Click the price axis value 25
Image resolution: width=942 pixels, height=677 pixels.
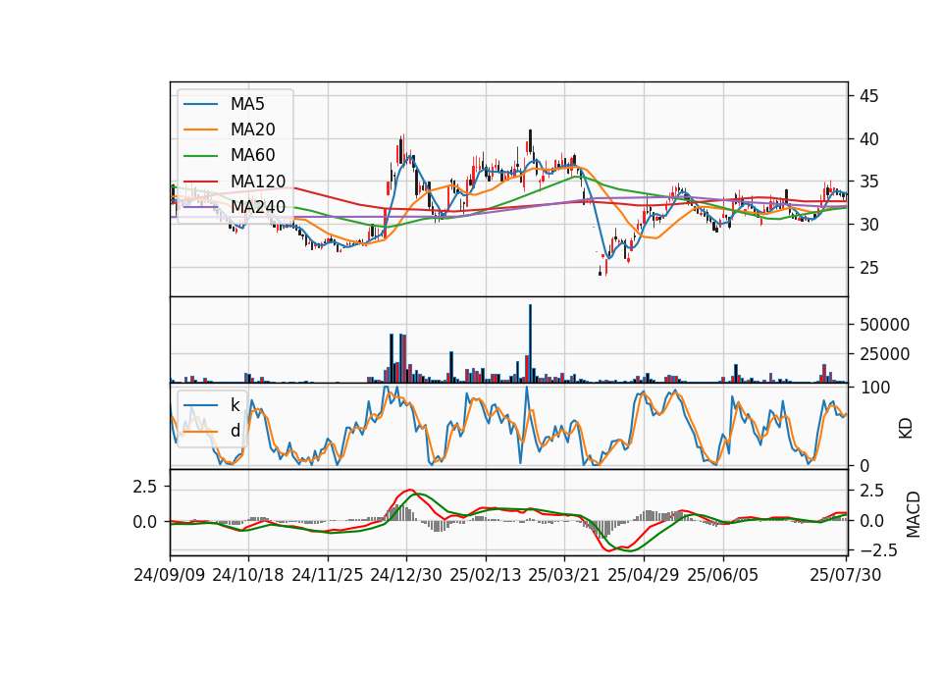868,267
